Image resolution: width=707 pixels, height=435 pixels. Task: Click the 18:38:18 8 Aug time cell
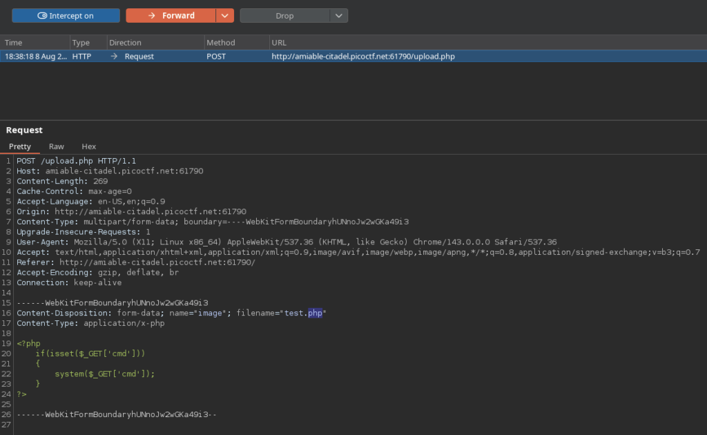pos(36,57)
